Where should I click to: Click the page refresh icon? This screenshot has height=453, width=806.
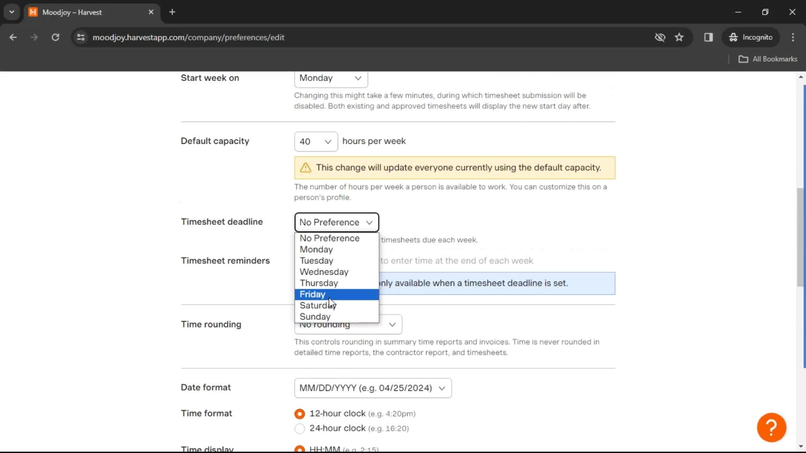[55, 37]
